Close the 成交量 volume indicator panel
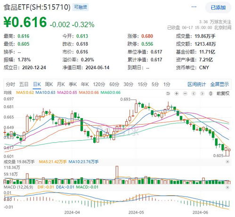 click(227, 162)
